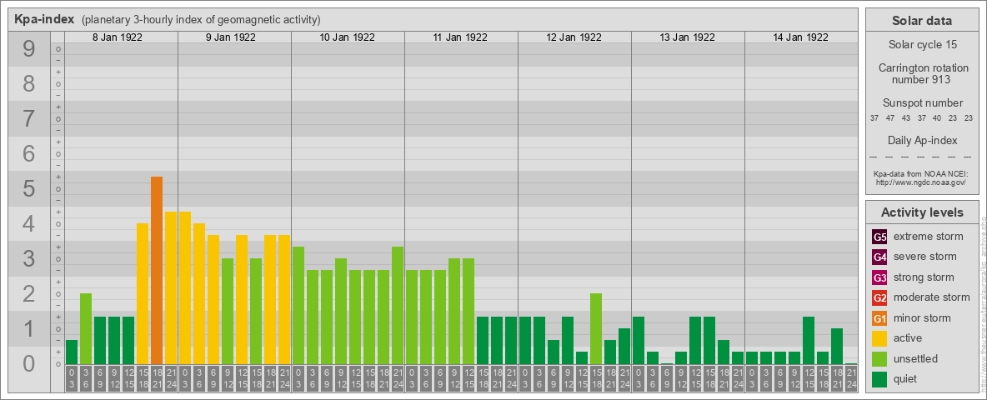The height and width of the screenshot is (400, 987).
Task: Click the G5 extreme storm legend icon
Action: pyautogui.click(x=879, y=237)
